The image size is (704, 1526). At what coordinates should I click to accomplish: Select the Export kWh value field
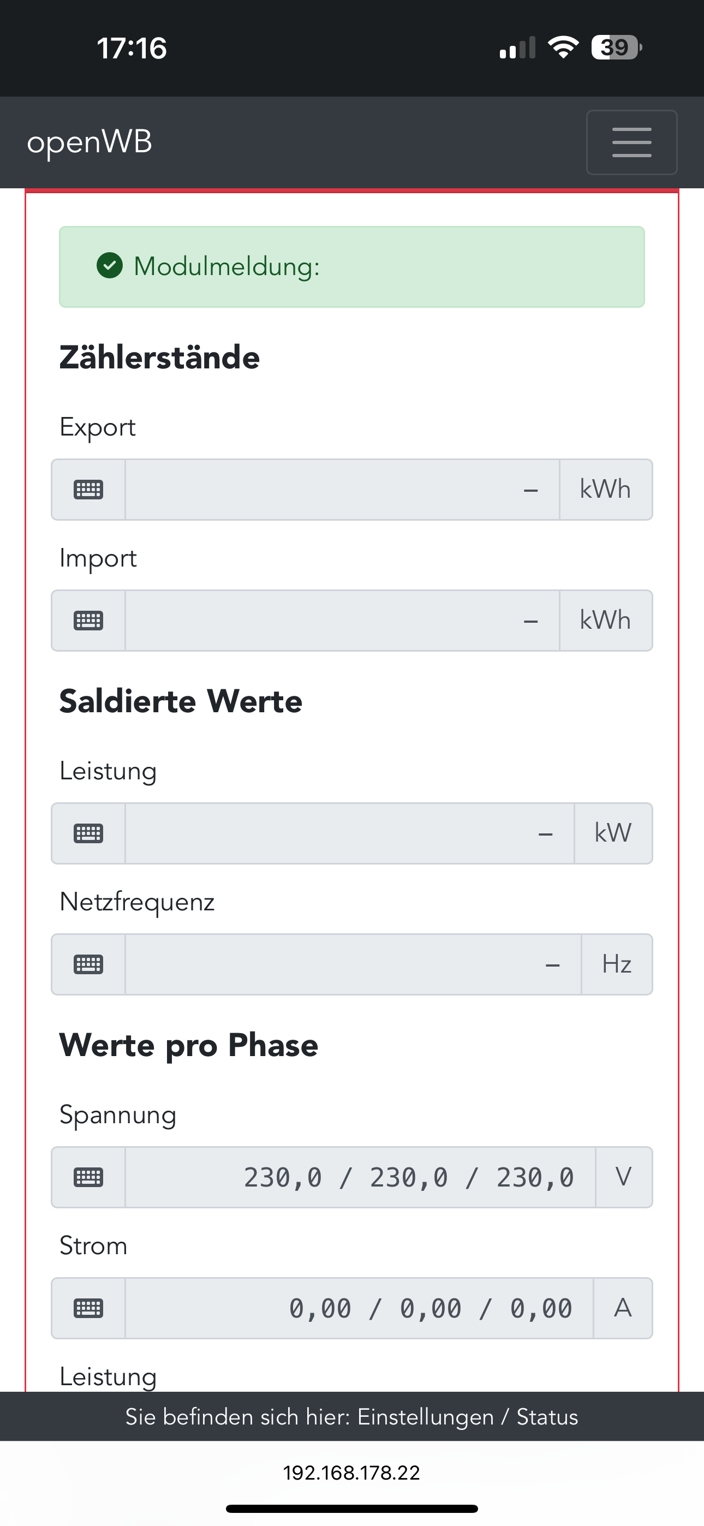click(342, 490)
